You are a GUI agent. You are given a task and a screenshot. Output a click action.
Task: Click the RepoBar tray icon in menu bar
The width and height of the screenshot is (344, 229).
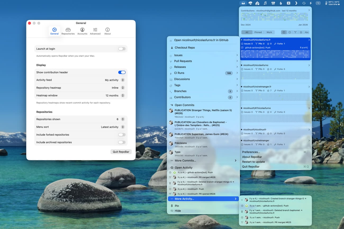pos(243,3)
